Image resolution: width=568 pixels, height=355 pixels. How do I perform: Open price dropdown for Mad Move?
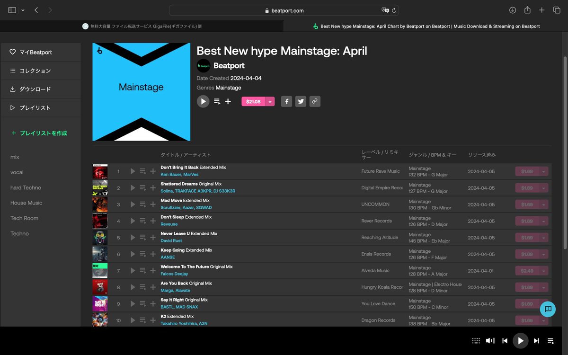(543, 204)
